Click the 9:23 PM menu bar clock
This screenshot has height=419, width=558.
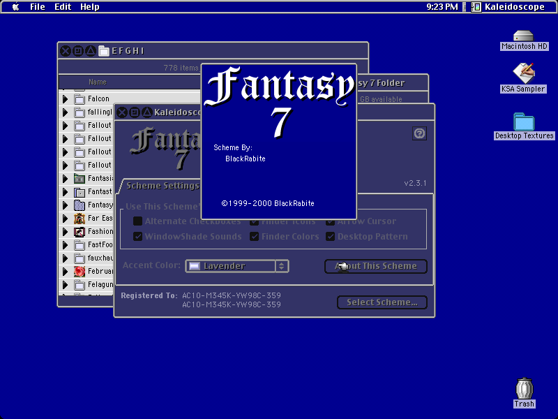pos(442,7)
